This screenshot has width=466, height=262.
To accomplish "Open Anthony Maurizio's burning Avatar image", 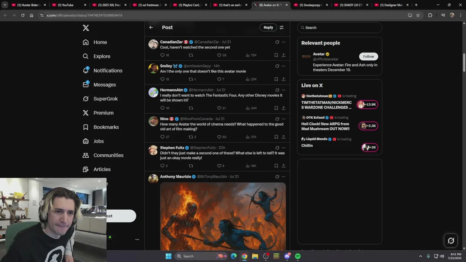I will (x=223, y=216).
